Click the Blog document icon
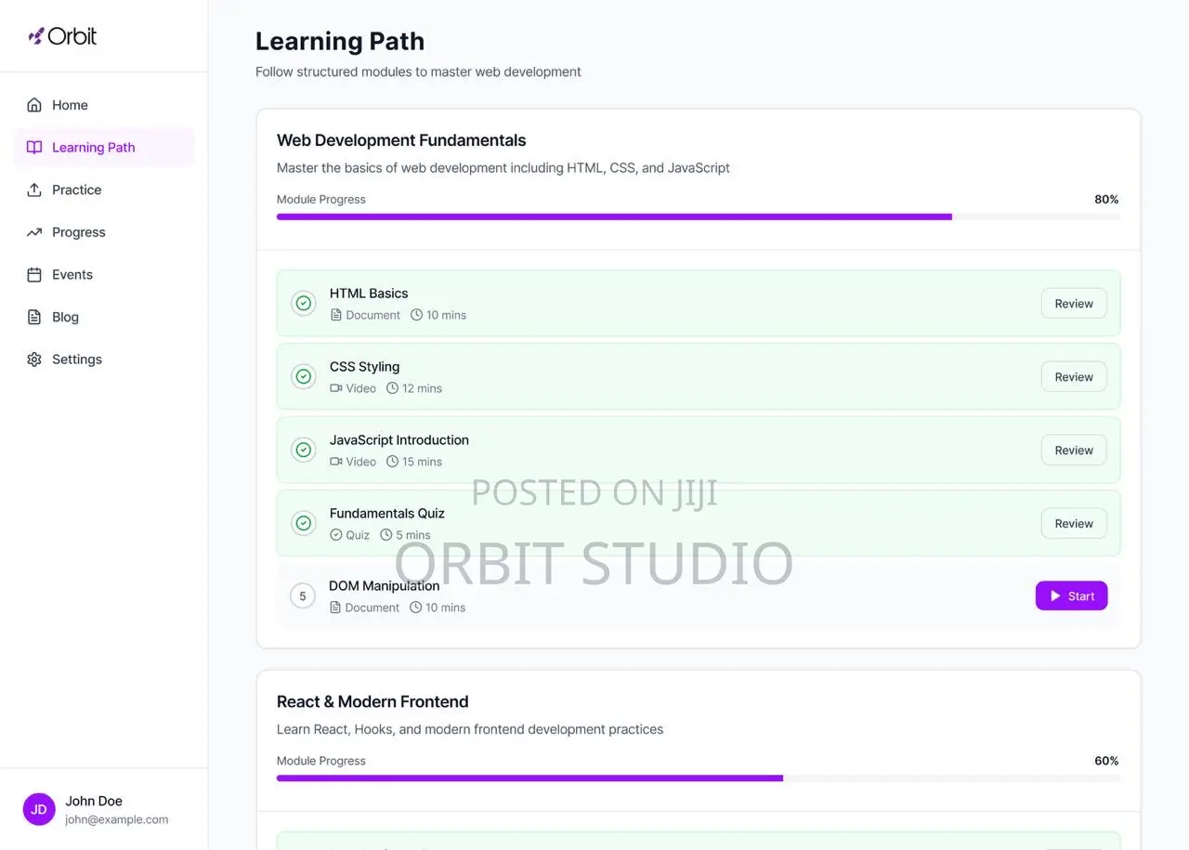This screenshot has width=1189, height=850. 34,317
